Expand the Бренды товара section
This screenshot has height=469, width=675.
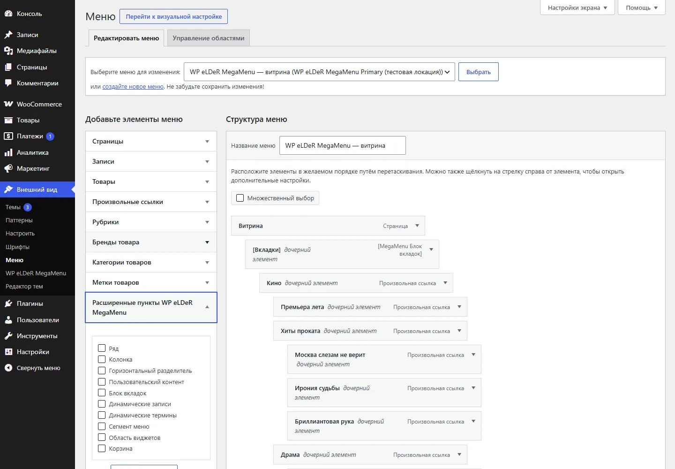(151, 242)
